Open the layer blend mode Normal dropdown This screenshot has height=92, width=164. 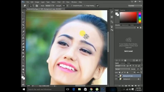(122, 69)
